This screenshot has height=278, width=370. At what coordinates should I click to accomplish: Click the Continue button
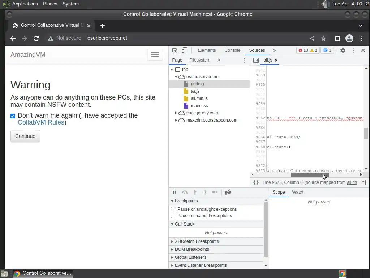[25, 136]
